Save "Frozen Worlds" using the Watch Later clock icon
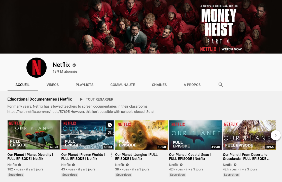Screen dimensions: 282x182 (110, 125)
